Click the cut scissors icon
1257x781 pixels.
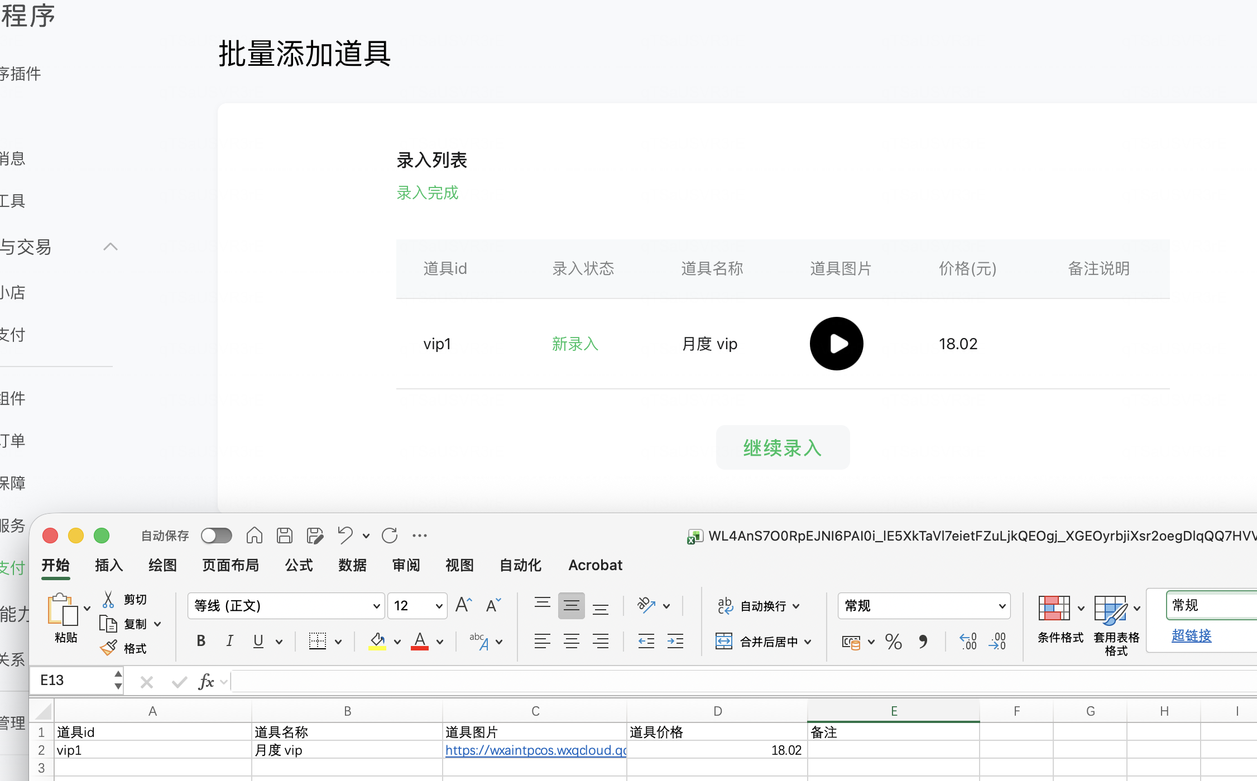(x=108, y=600)
